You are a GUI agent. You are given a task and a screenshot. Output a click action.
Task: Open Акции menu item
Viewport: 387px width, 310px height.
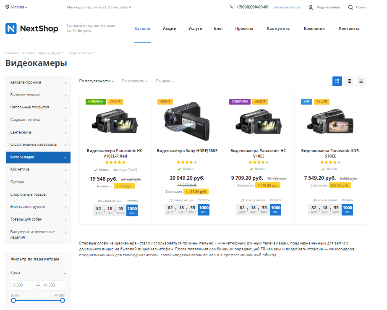click(x=170, y=29)
